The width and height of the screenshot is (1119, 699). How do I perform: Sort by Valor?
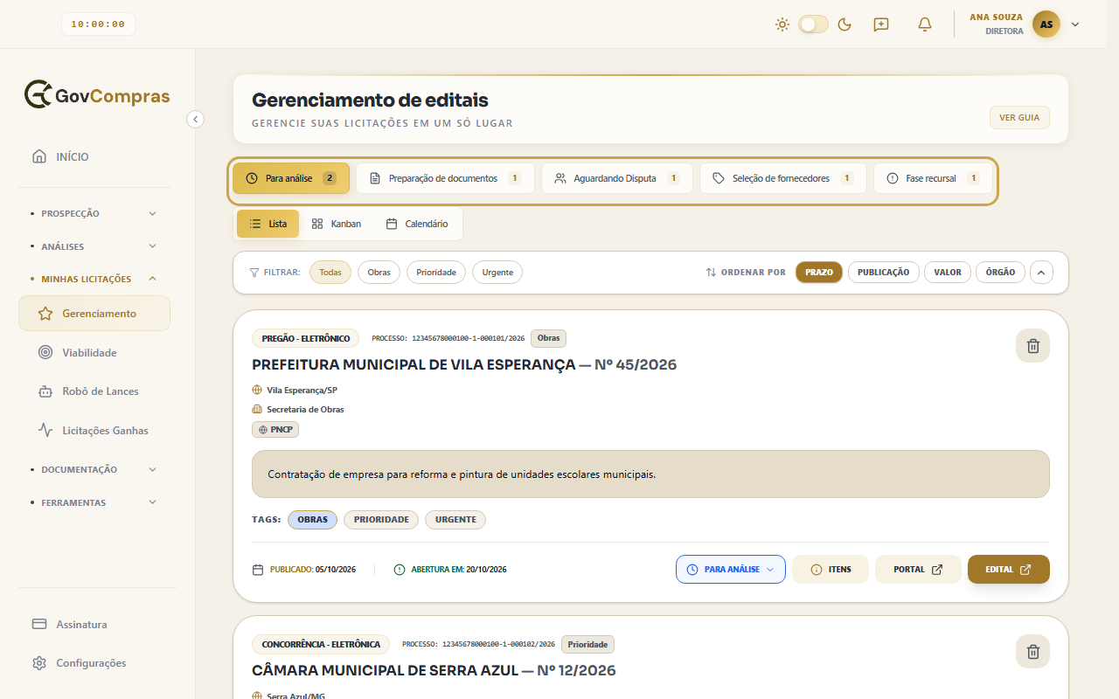[948, 273]
